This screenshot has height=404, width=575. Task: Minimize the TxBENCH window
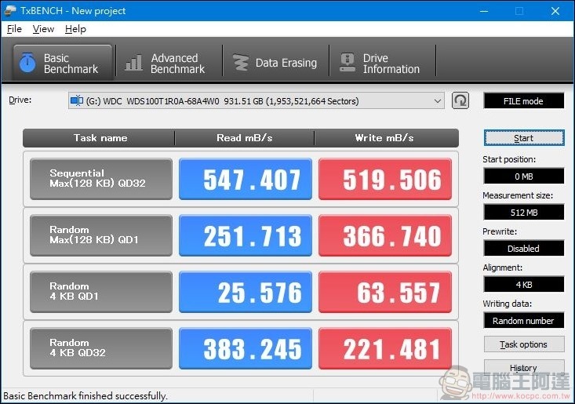(x=484, y=11)
